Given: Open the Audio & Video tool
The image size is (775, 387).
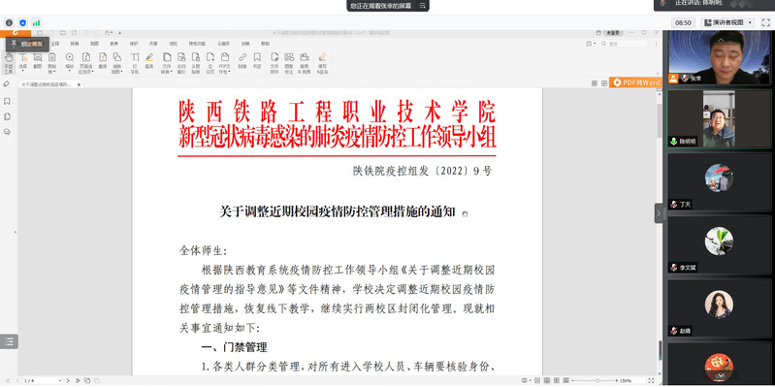Looking at the screenshot, I should coord(305,62).
